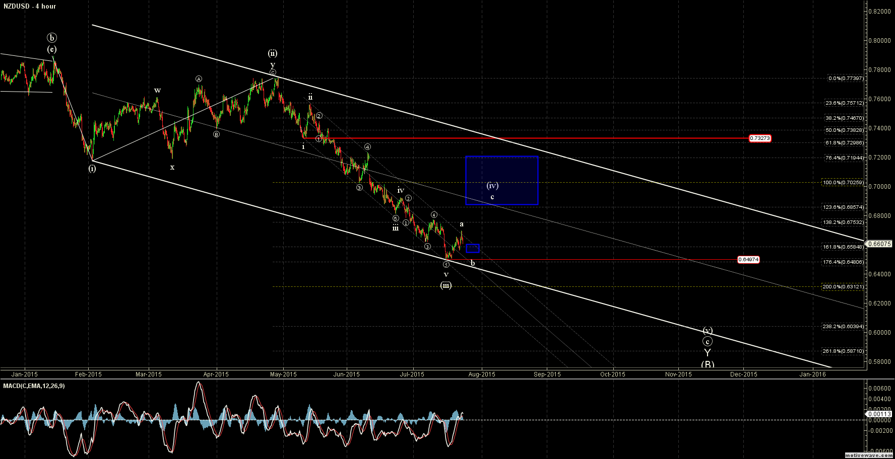Click the Sep-2015 date label
The image size is (895, 459).
click(x=547, y=374)
